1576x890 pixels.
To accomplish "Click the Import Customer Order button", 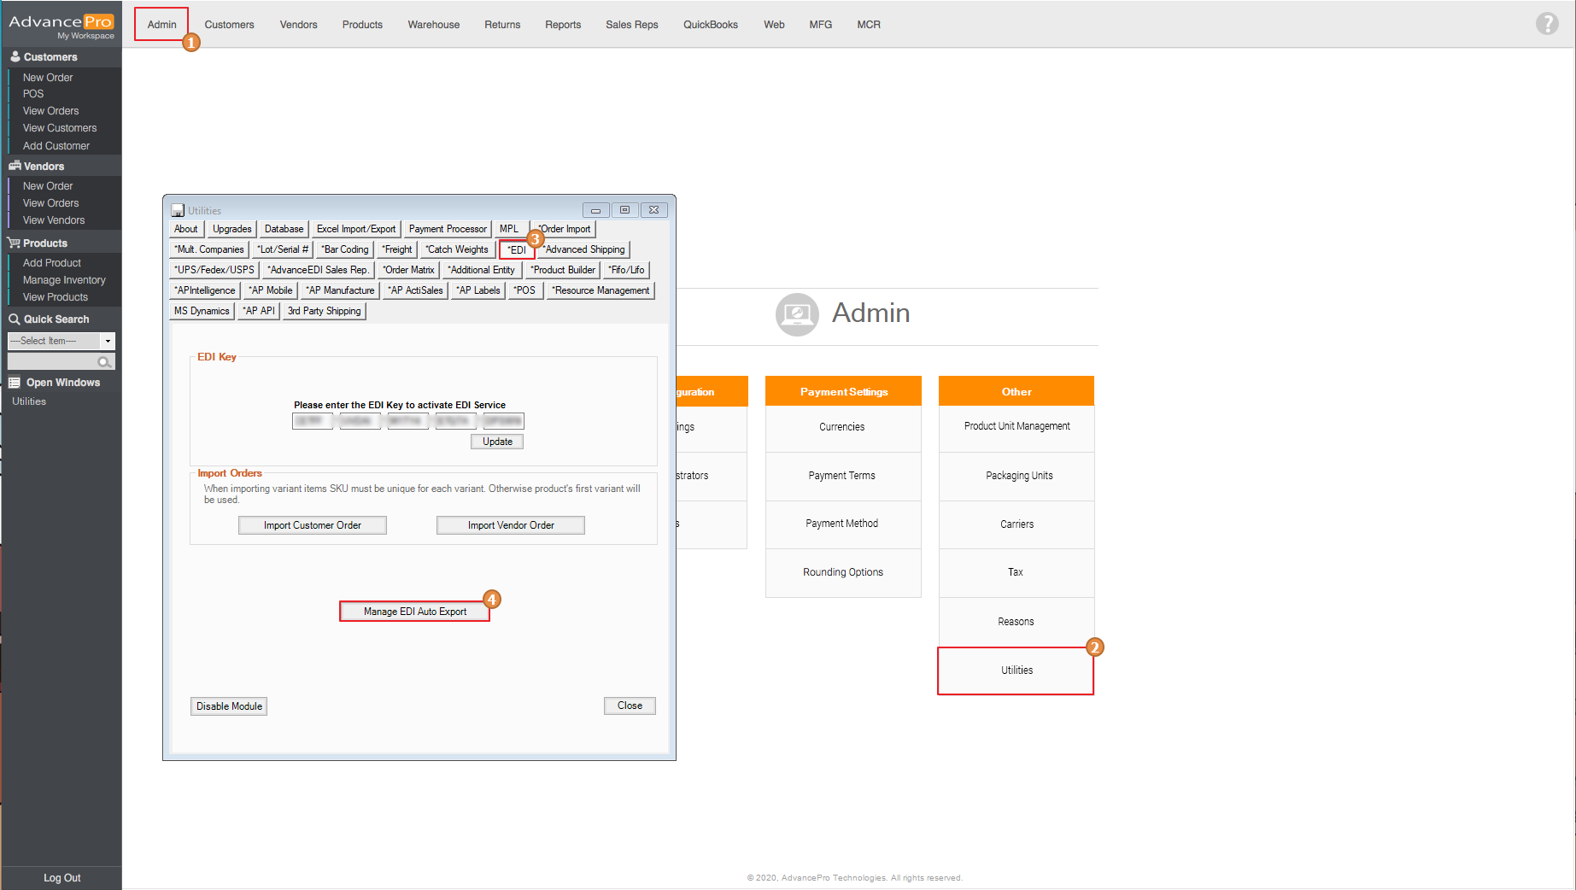I will [312, 525].
